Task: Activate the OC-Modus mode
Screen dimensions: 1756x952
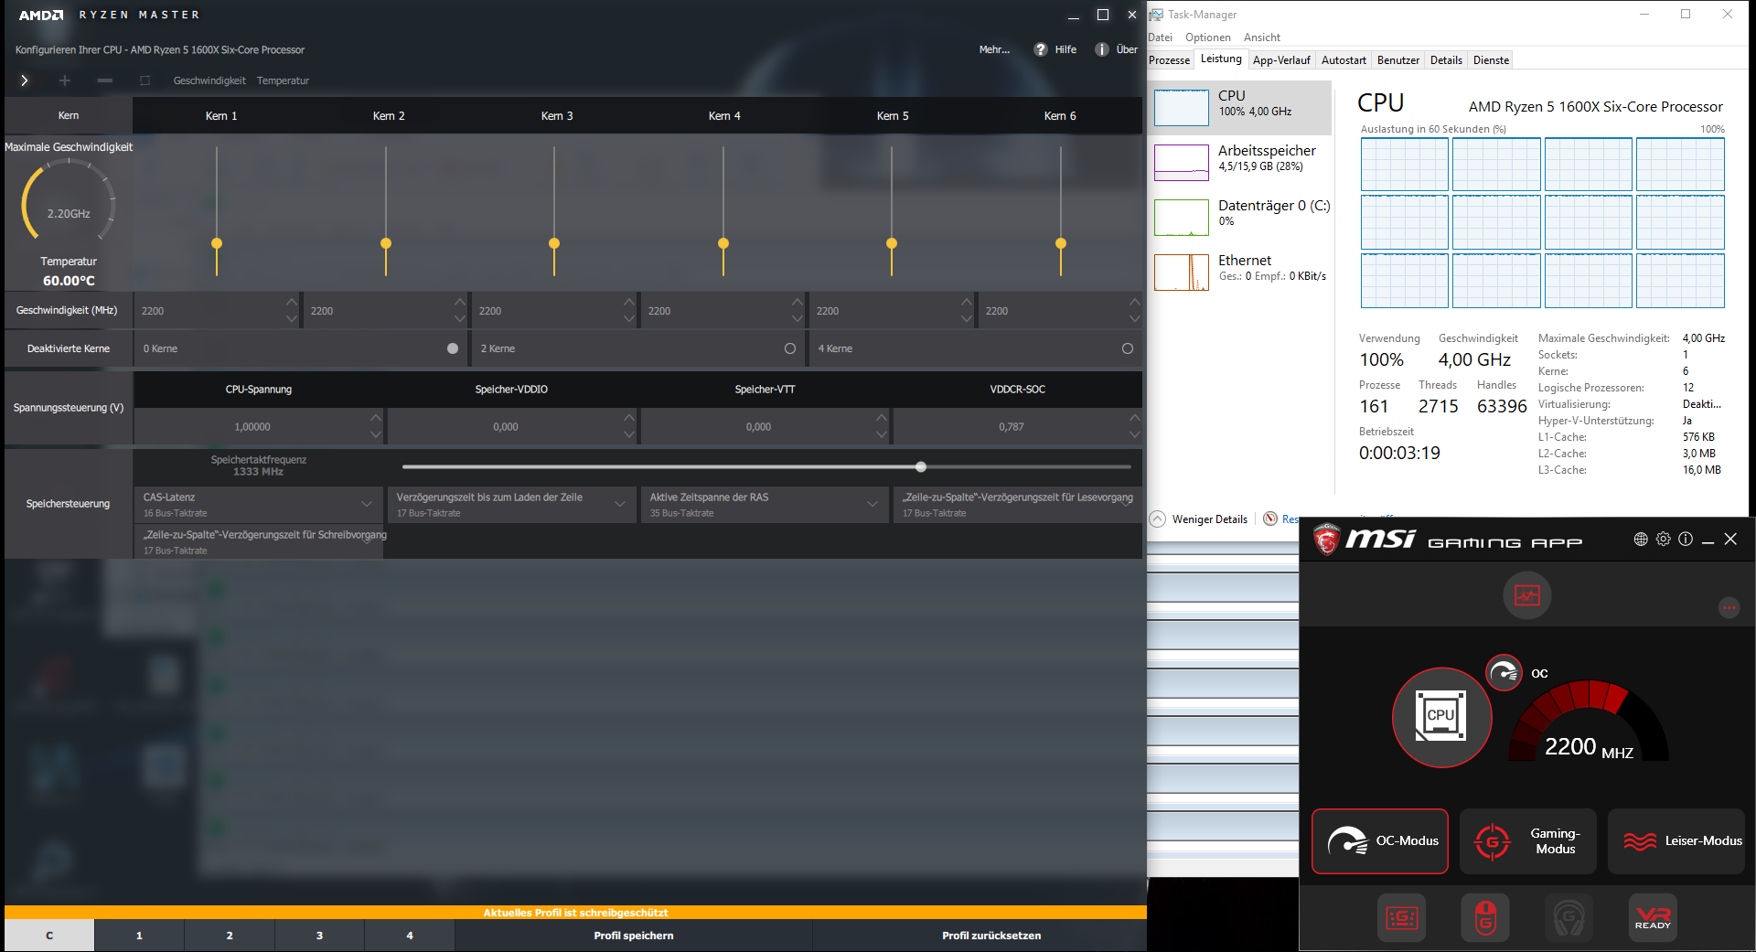Action: click(x=1380, y=841)
